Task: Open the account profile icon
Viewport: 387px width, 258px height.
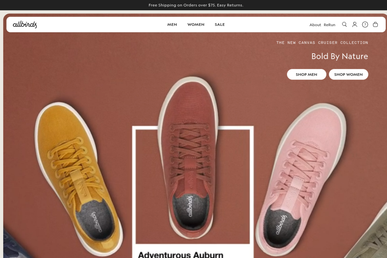Action: pyautogui.click(x=355, y=24)
